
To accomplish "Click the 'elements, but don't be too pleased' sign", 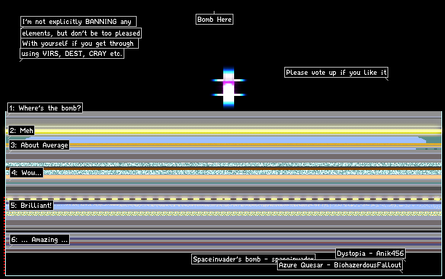I will [81, 33].
